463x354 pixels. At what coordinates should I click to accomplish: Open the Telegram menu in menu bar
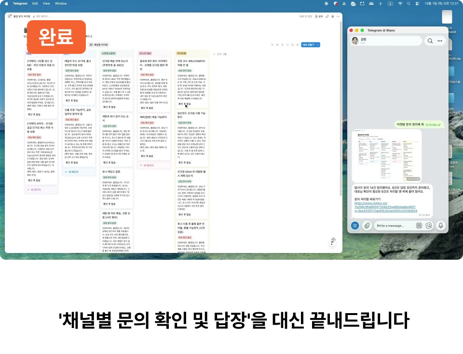pyautogui.click(x=20, y=3)
